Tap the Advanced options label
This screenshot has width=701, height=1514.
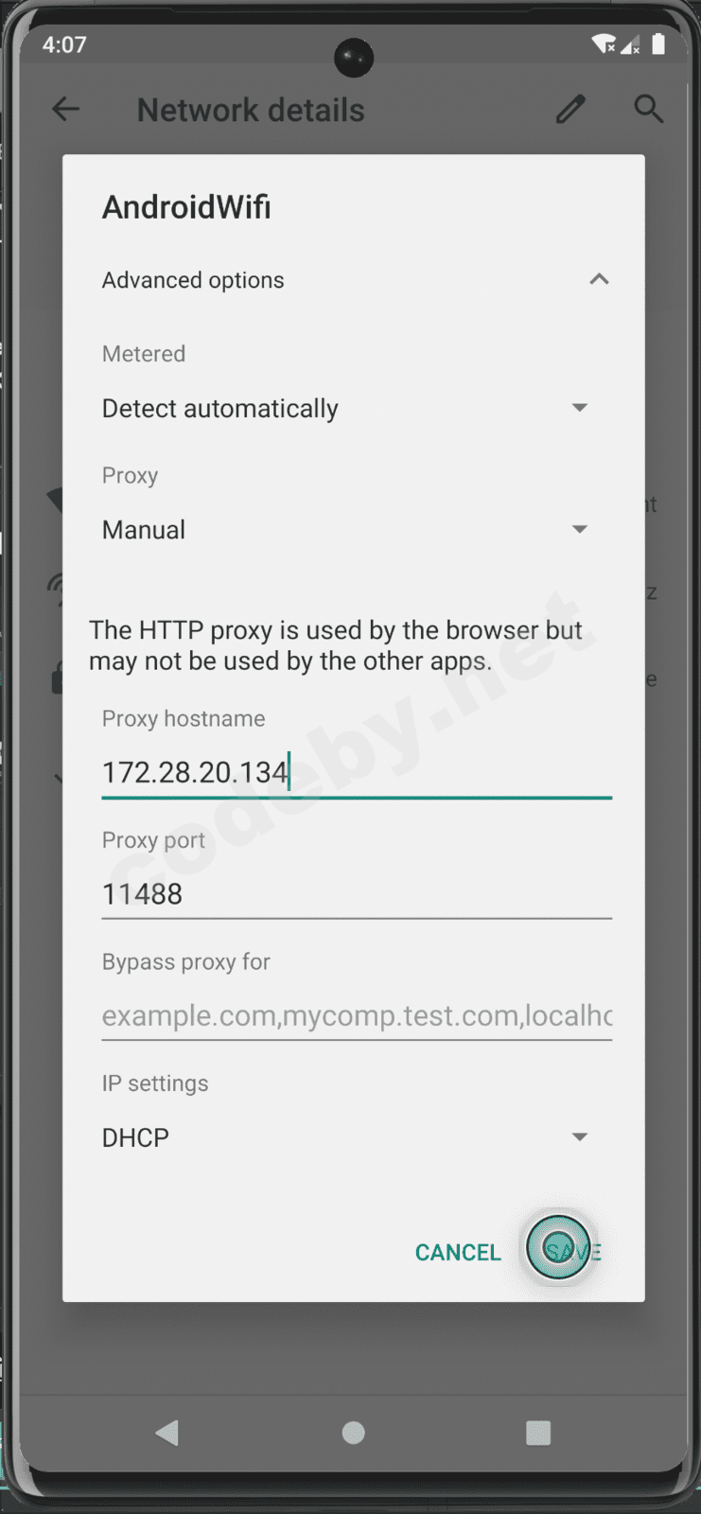[x=193, y=280]
